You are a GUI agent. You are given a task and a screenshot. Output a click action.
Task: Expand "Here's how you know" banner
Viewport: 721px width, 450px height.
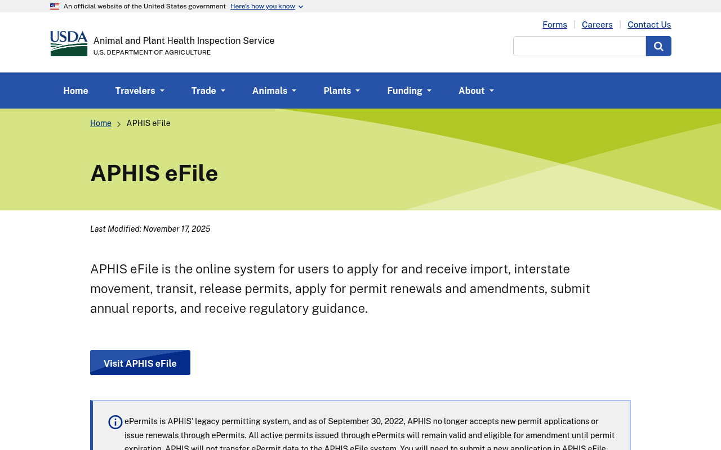click(266, 6)
